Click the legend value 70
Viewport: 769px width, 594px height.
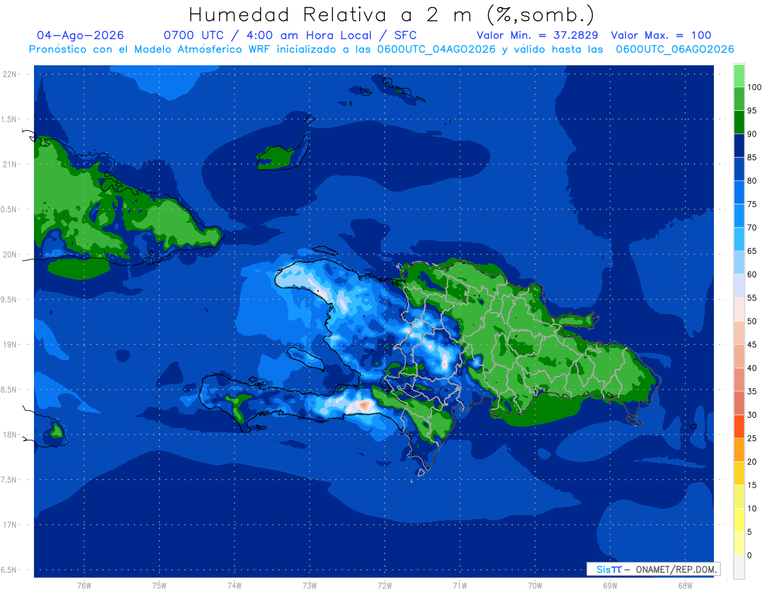point(752,228)
